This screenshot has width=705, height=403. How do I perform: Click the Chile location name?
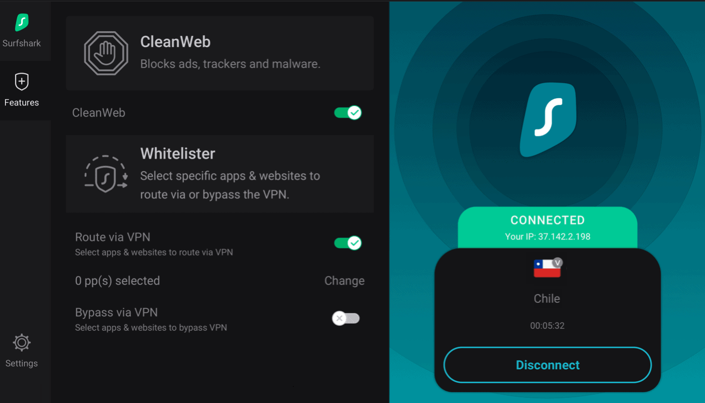point(547,299)
